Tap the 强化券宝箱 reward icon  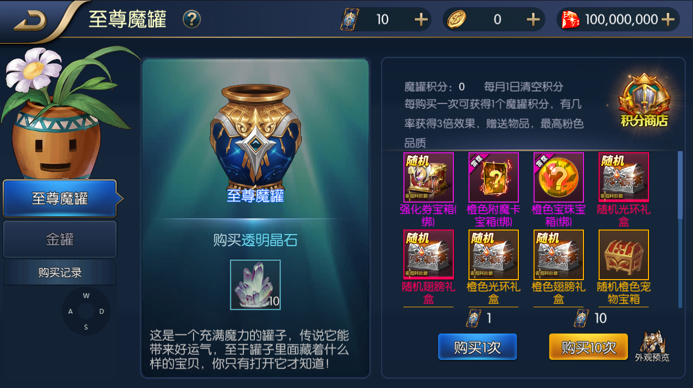pyautogui.click(x=428, y=178)
